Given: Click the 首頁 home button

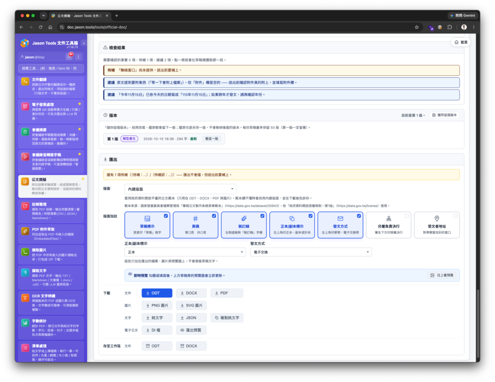Looking at the screenshot, I should 461,42.
